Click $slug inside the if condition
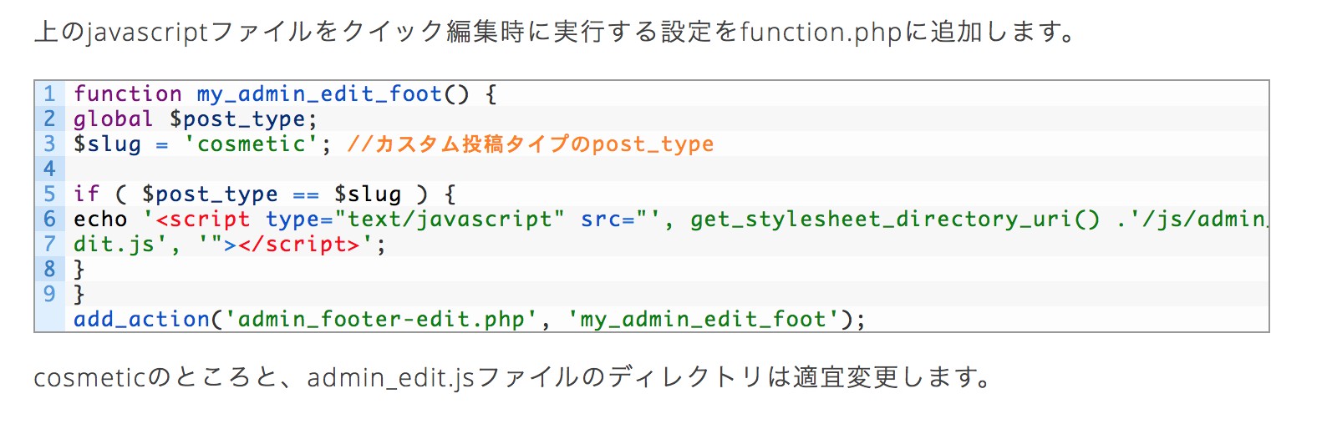The image size is (1327, 429). point(368,194)
